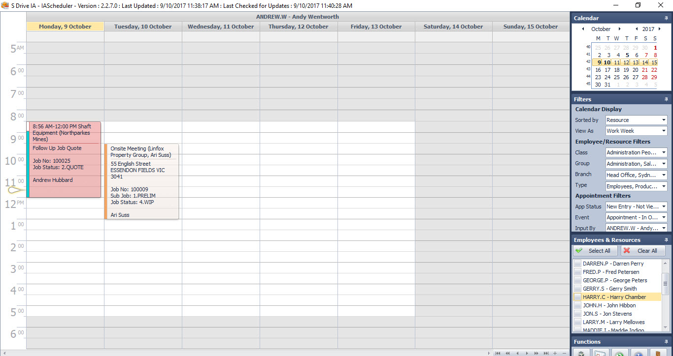
Task: Select the Friday, 13 October column header
Action: 376,27
